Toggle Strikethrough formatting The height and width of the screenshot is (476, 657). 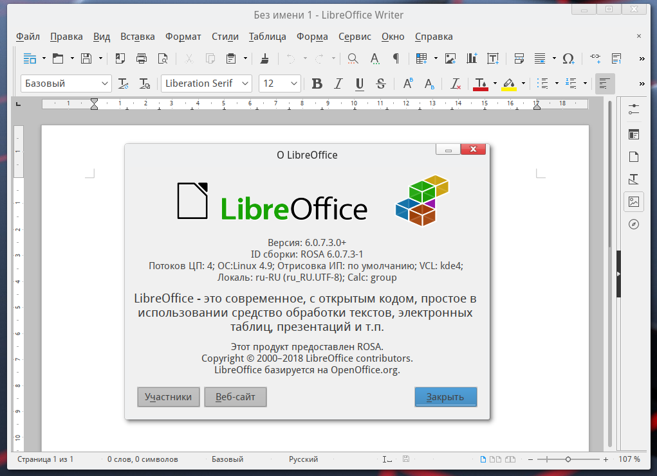tap(380, 84)
